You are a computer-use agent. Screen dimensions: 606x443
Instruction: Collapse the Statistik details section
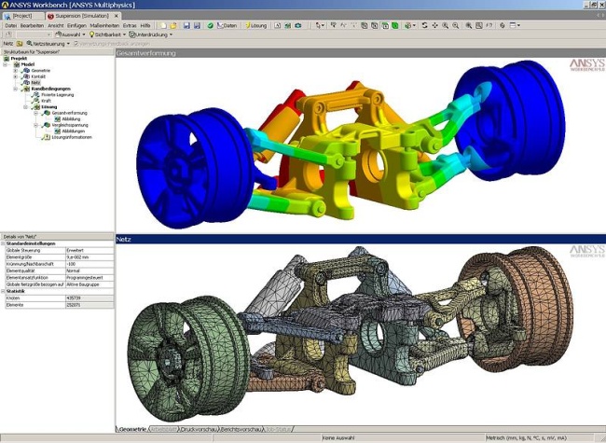pos(3,291)
